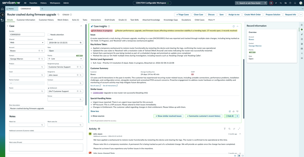This screenshot has height=157, width=304.
Task: Open the search box dropdown arrow
Action: click(265, 3)
